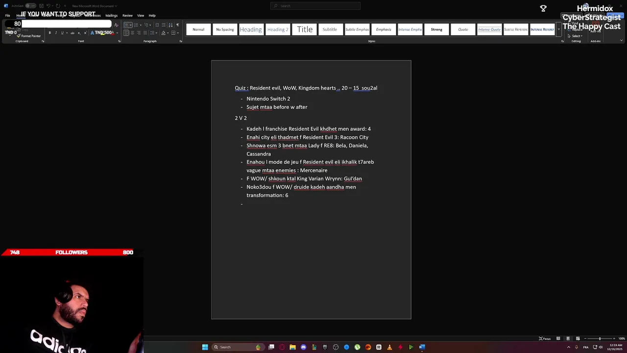Apply the Strong style
The width and height of the screenshot is (627, 353).
(436, 29)
